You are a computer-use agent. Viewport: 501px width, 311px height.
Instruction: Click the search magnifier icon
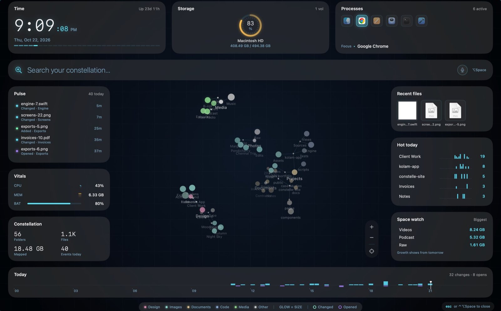pos(19,70)
